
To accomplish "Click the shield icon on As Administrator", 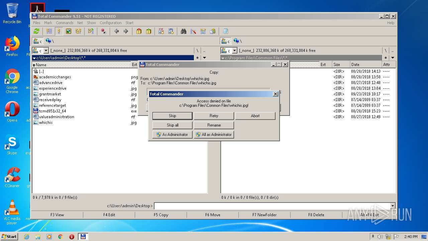I will tap(158, 135).
